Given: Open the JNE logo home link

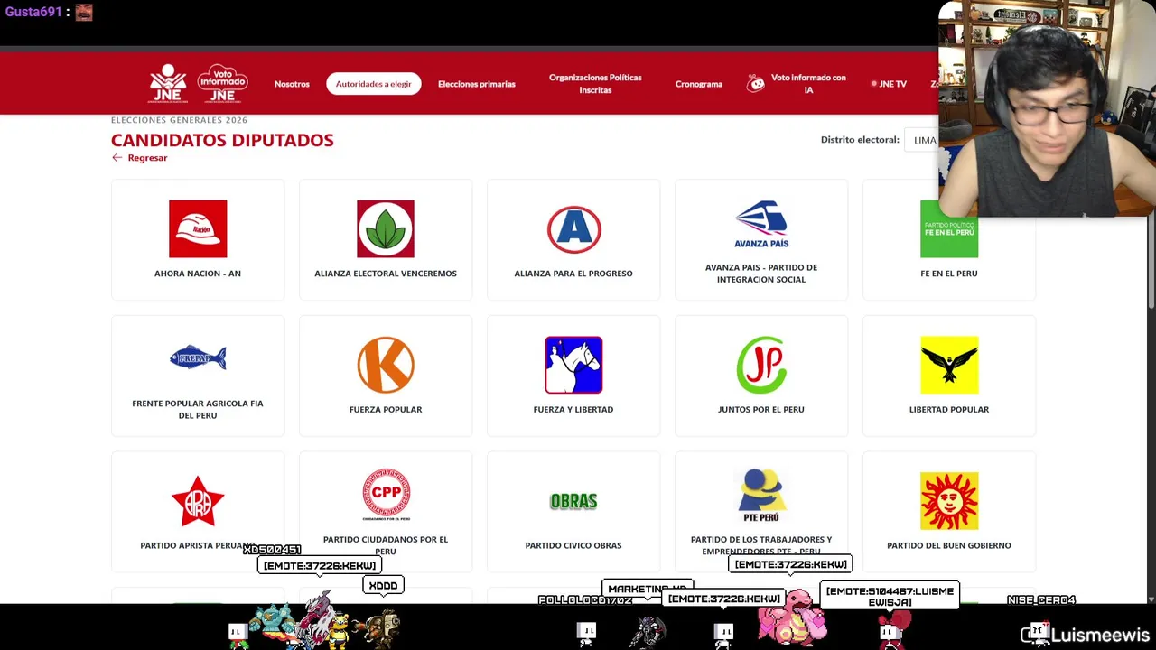Looking at the screenshot, I should pyautogui.click(x=168, y=84).
